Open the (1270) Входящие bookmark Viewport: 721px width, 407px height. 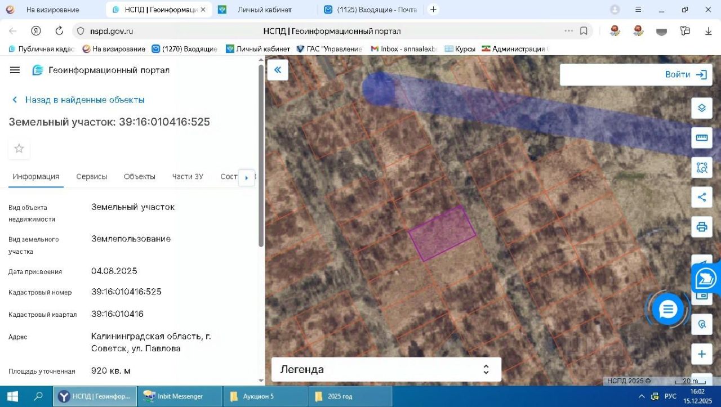(x=184, y=49)
